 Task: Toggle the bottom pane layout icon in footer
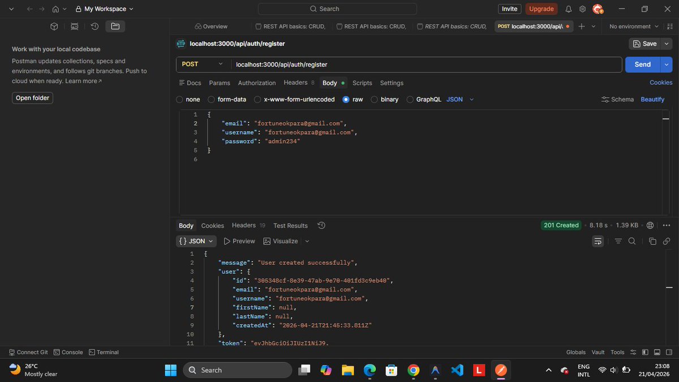tap(656, 352)
